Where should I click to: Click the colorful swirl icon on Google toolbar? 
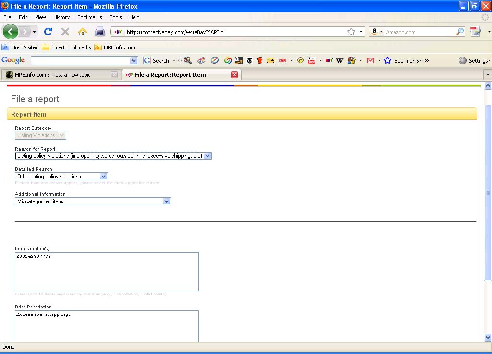[228, 60]
